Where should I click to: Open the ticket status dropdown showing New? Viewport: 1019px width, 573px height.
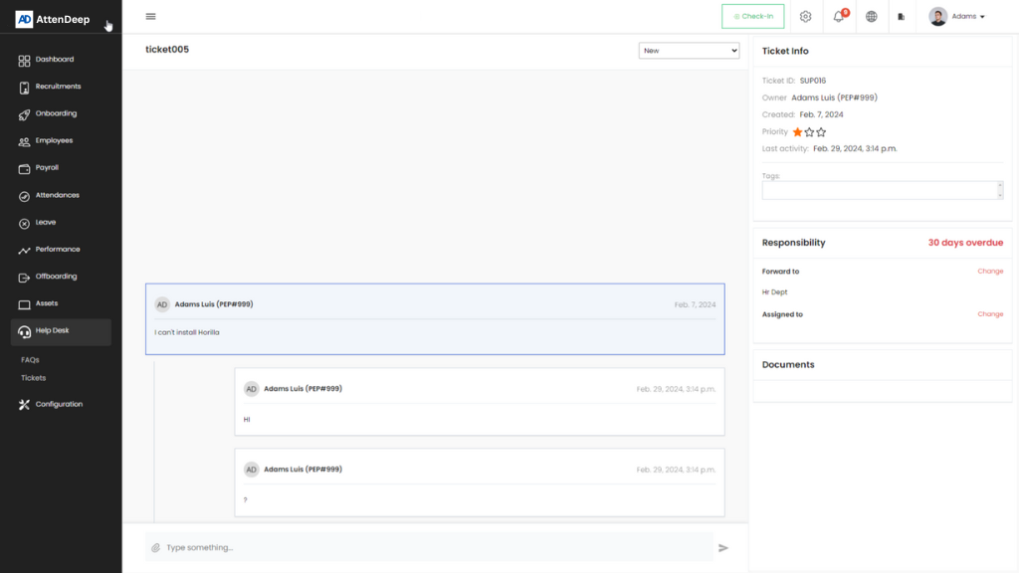[689, 51]
